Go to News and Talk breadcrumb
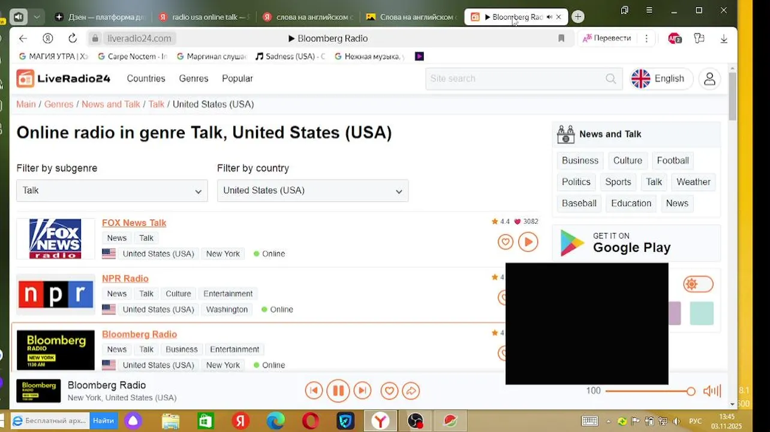770x432 pixels. pos(111,104)
